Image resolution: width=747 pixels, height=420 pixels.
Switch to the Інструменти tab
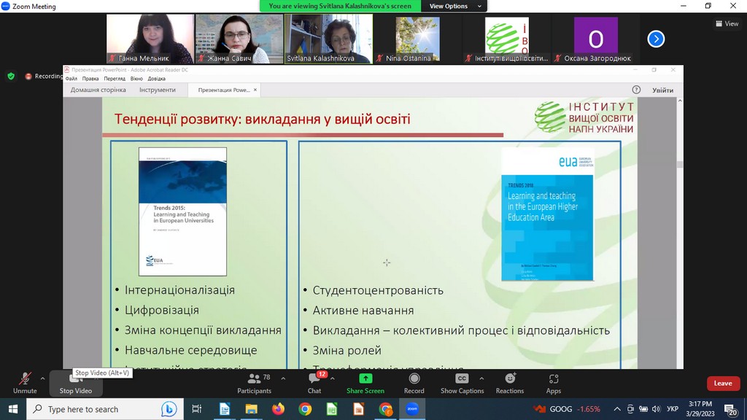[x=157, y=90]
